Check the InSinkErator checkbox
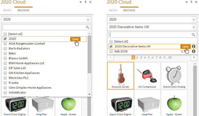The height and width of the screenshot is (116, 199). tap(5, 93)
